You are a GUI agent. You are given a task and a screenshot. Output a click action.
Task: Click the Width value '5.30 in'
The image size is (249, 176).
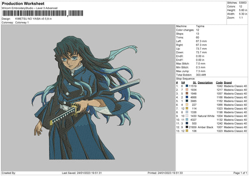[x=243, y=14]
